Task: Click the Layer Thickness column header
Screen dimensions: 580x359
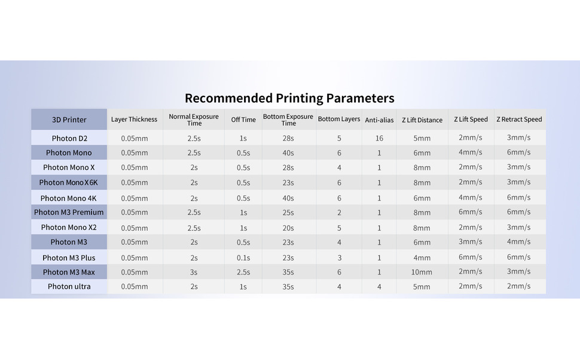Action: tap(134, 120)
